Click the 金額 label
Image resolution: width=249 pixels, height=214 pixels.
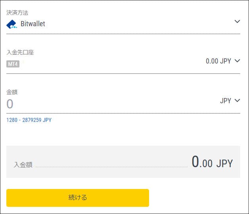coord(12,92)
